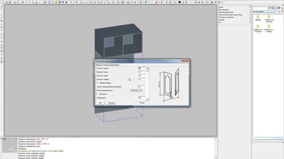Click the parameter list scroll-down arrow
This screenshot has width=284, height=159.
pos(147,99)
